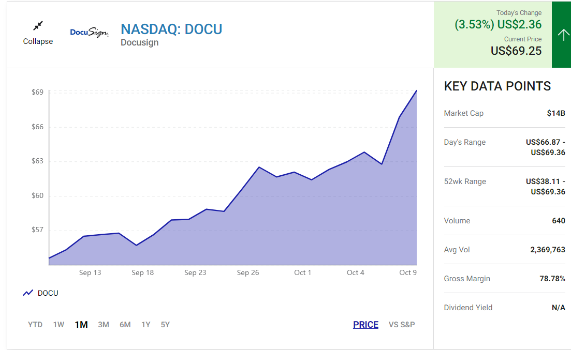Click the $60 y-axis label
The height and width of the screenshot is (350, 571).
point(37,195)
